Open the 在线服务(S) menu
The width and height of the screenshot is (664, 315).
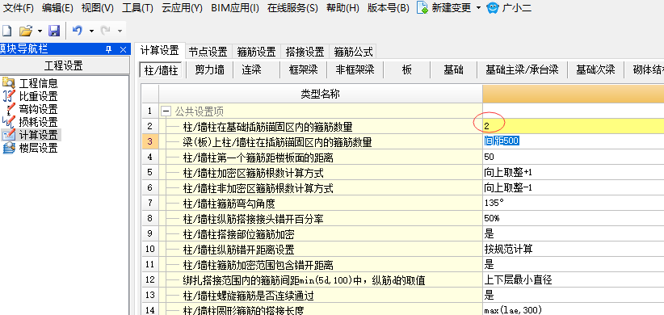(x=292, y=7)
